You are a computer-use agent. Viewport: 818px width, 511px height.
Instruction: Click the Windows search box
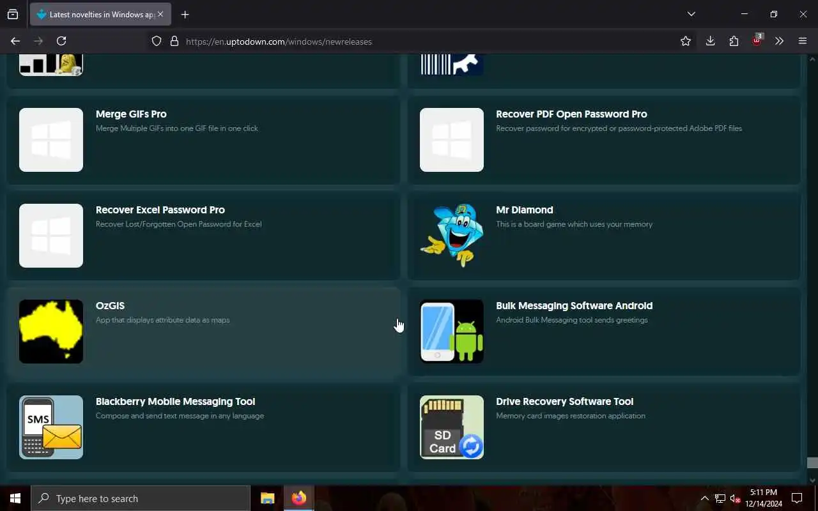click(x=141, y=498)
